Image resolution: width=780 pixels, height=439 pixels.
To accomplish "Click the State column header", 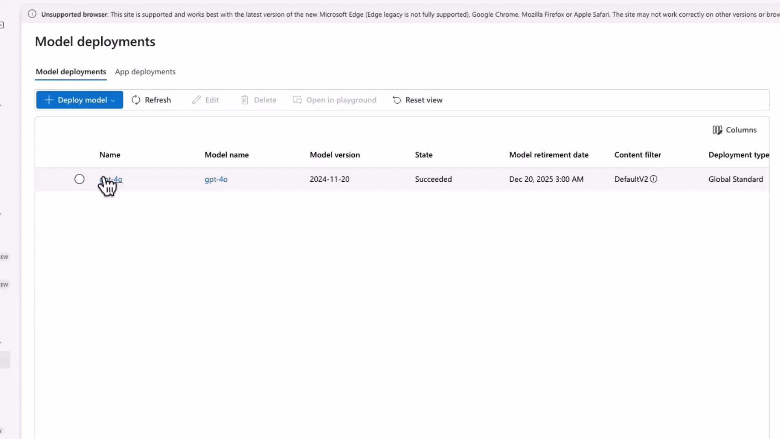I will pyautogui.click(x=424, y=154).
